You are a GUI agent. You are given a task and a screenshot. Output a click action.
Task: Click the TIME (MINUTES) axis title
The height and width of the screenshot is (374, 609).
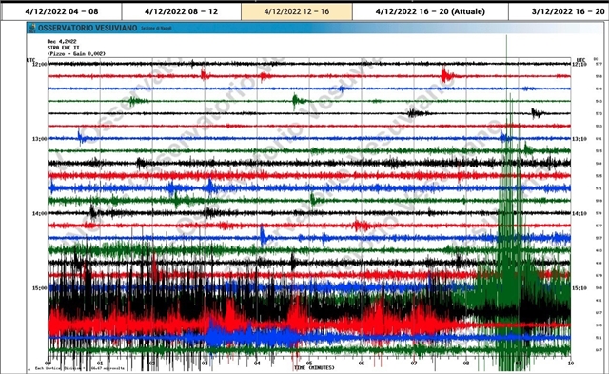click(314, 367)
